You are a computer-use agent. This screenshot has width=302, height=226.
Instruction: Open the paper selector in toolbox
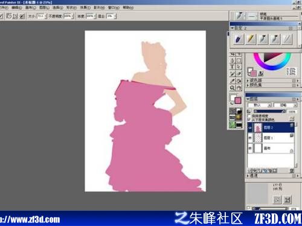coord(233,111)
